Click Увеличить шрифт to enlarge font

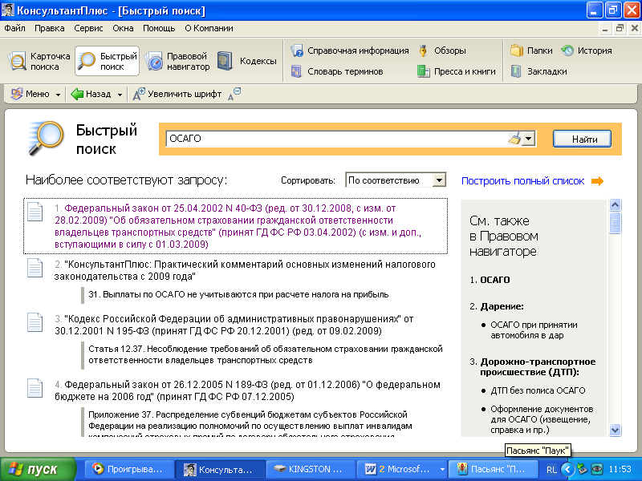(x=177, y=94)
